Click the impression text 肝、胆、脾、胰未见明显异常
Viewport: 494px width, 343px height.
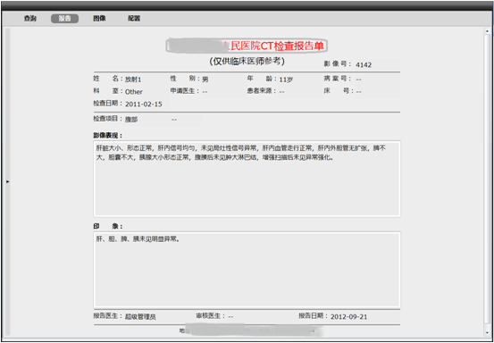pos(138,239)
